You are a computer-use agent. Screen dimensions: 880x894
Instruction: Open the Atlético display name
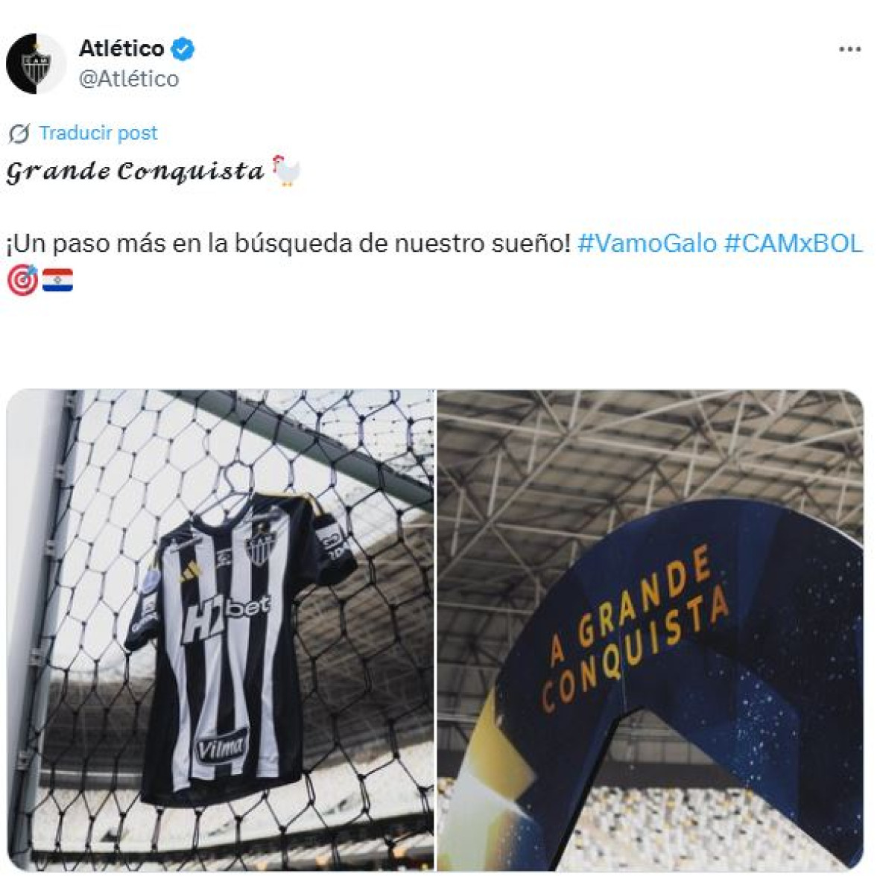coord(121,48)
